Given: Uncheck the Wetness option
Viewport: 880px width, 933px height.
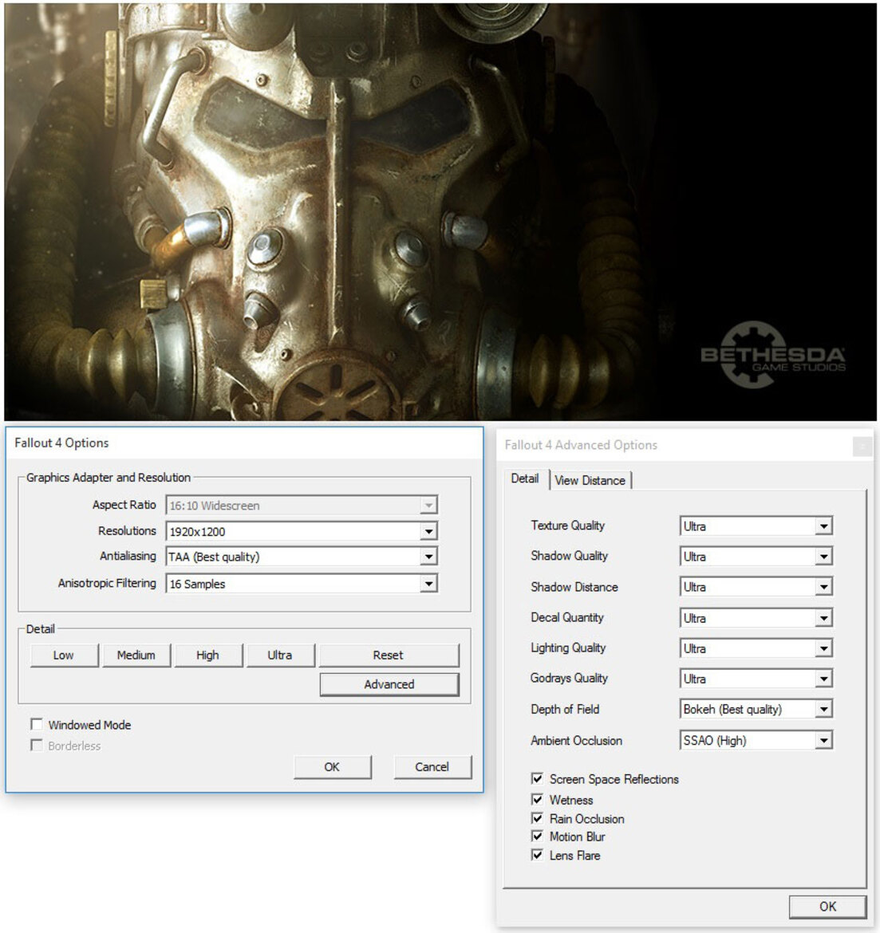Looking at the screenshot, I should (x=537, y=799).
